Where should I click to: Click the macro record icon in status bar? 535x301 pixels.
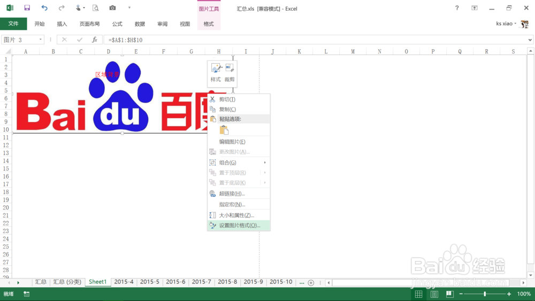[26, 294]
